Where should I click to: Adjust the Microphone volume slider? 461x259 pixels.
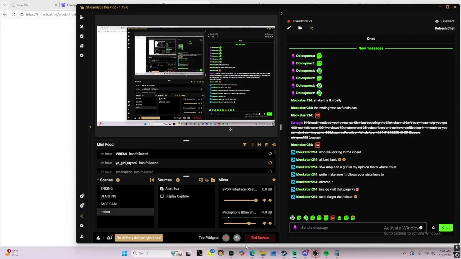[x=240, y=223]
